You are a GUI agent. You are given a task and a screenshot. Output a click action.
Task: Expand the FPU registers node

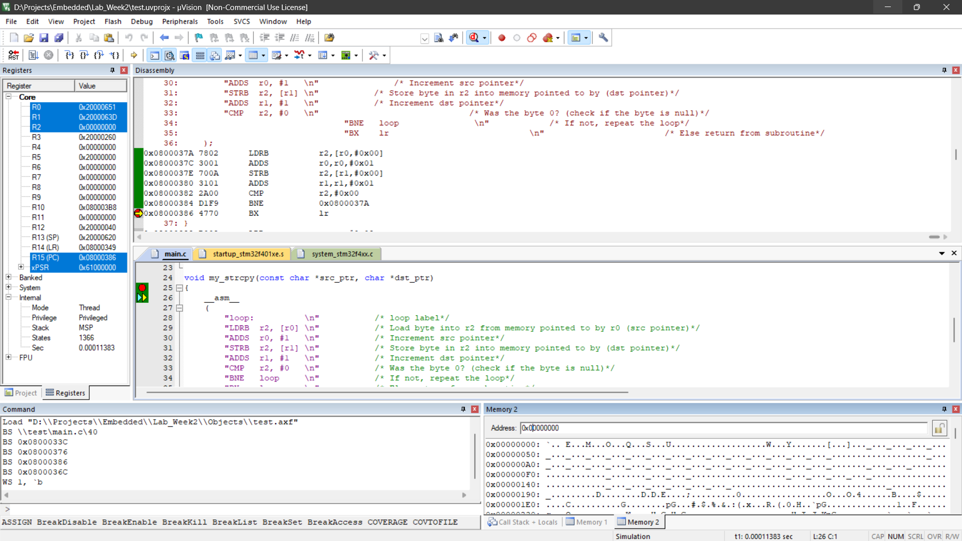tap(9, 357)
